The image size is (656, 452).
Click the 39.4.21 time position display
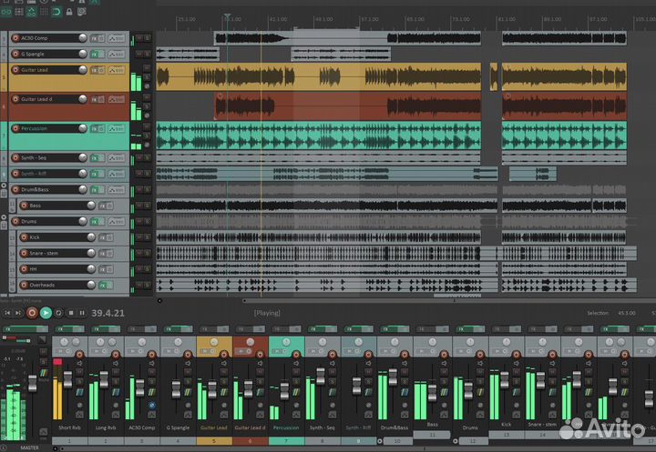click(108, 313)
